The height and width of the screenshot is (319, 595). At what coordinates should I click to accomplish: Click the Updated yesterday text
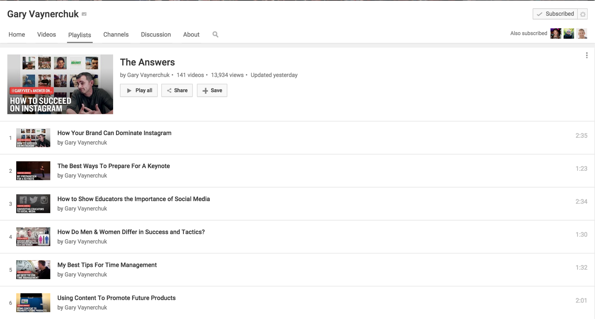[274, 75]
